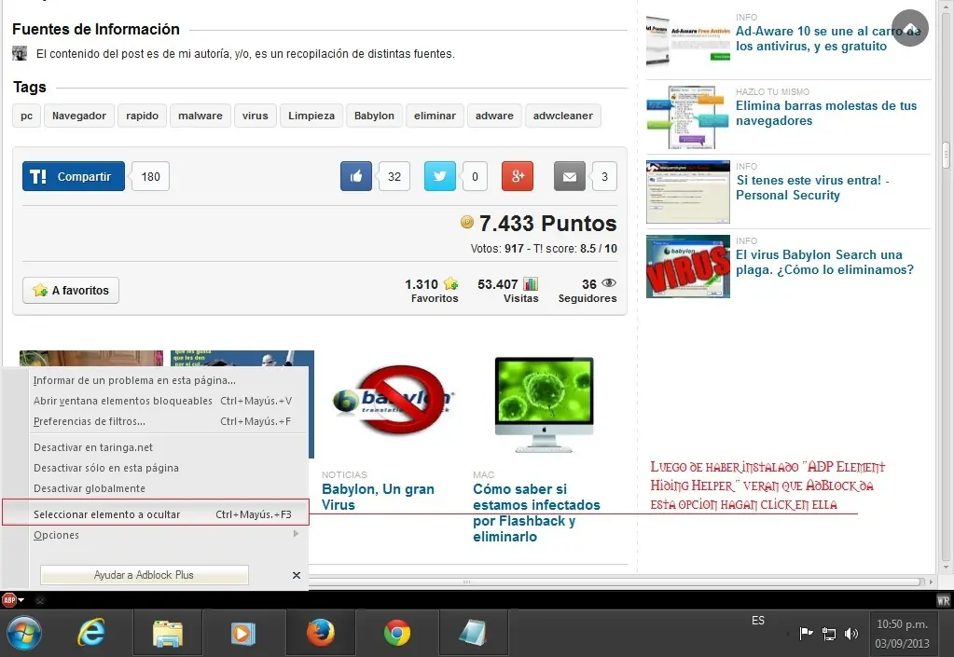954x657 pixels.
Task: Click the 1.310 Favoritos star counter
Action: [x=450, y=283]
